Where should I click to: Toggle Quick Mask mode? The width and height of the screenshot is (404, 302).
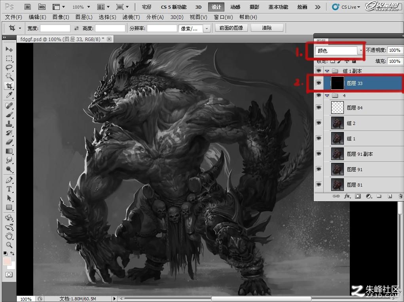point(9,274)
